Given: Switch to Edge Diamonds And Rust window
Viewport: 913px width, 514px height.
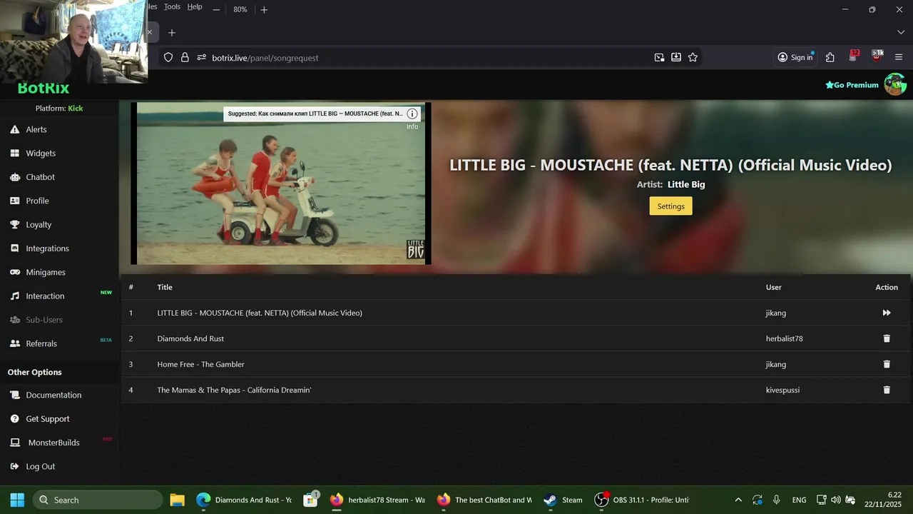Looking at the screenshot, I should click(x=244, y=500).
